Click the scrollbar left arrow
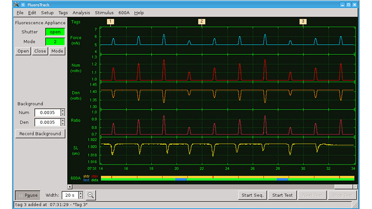Screen dimensions: 372x209 click(x=70, y=187)
